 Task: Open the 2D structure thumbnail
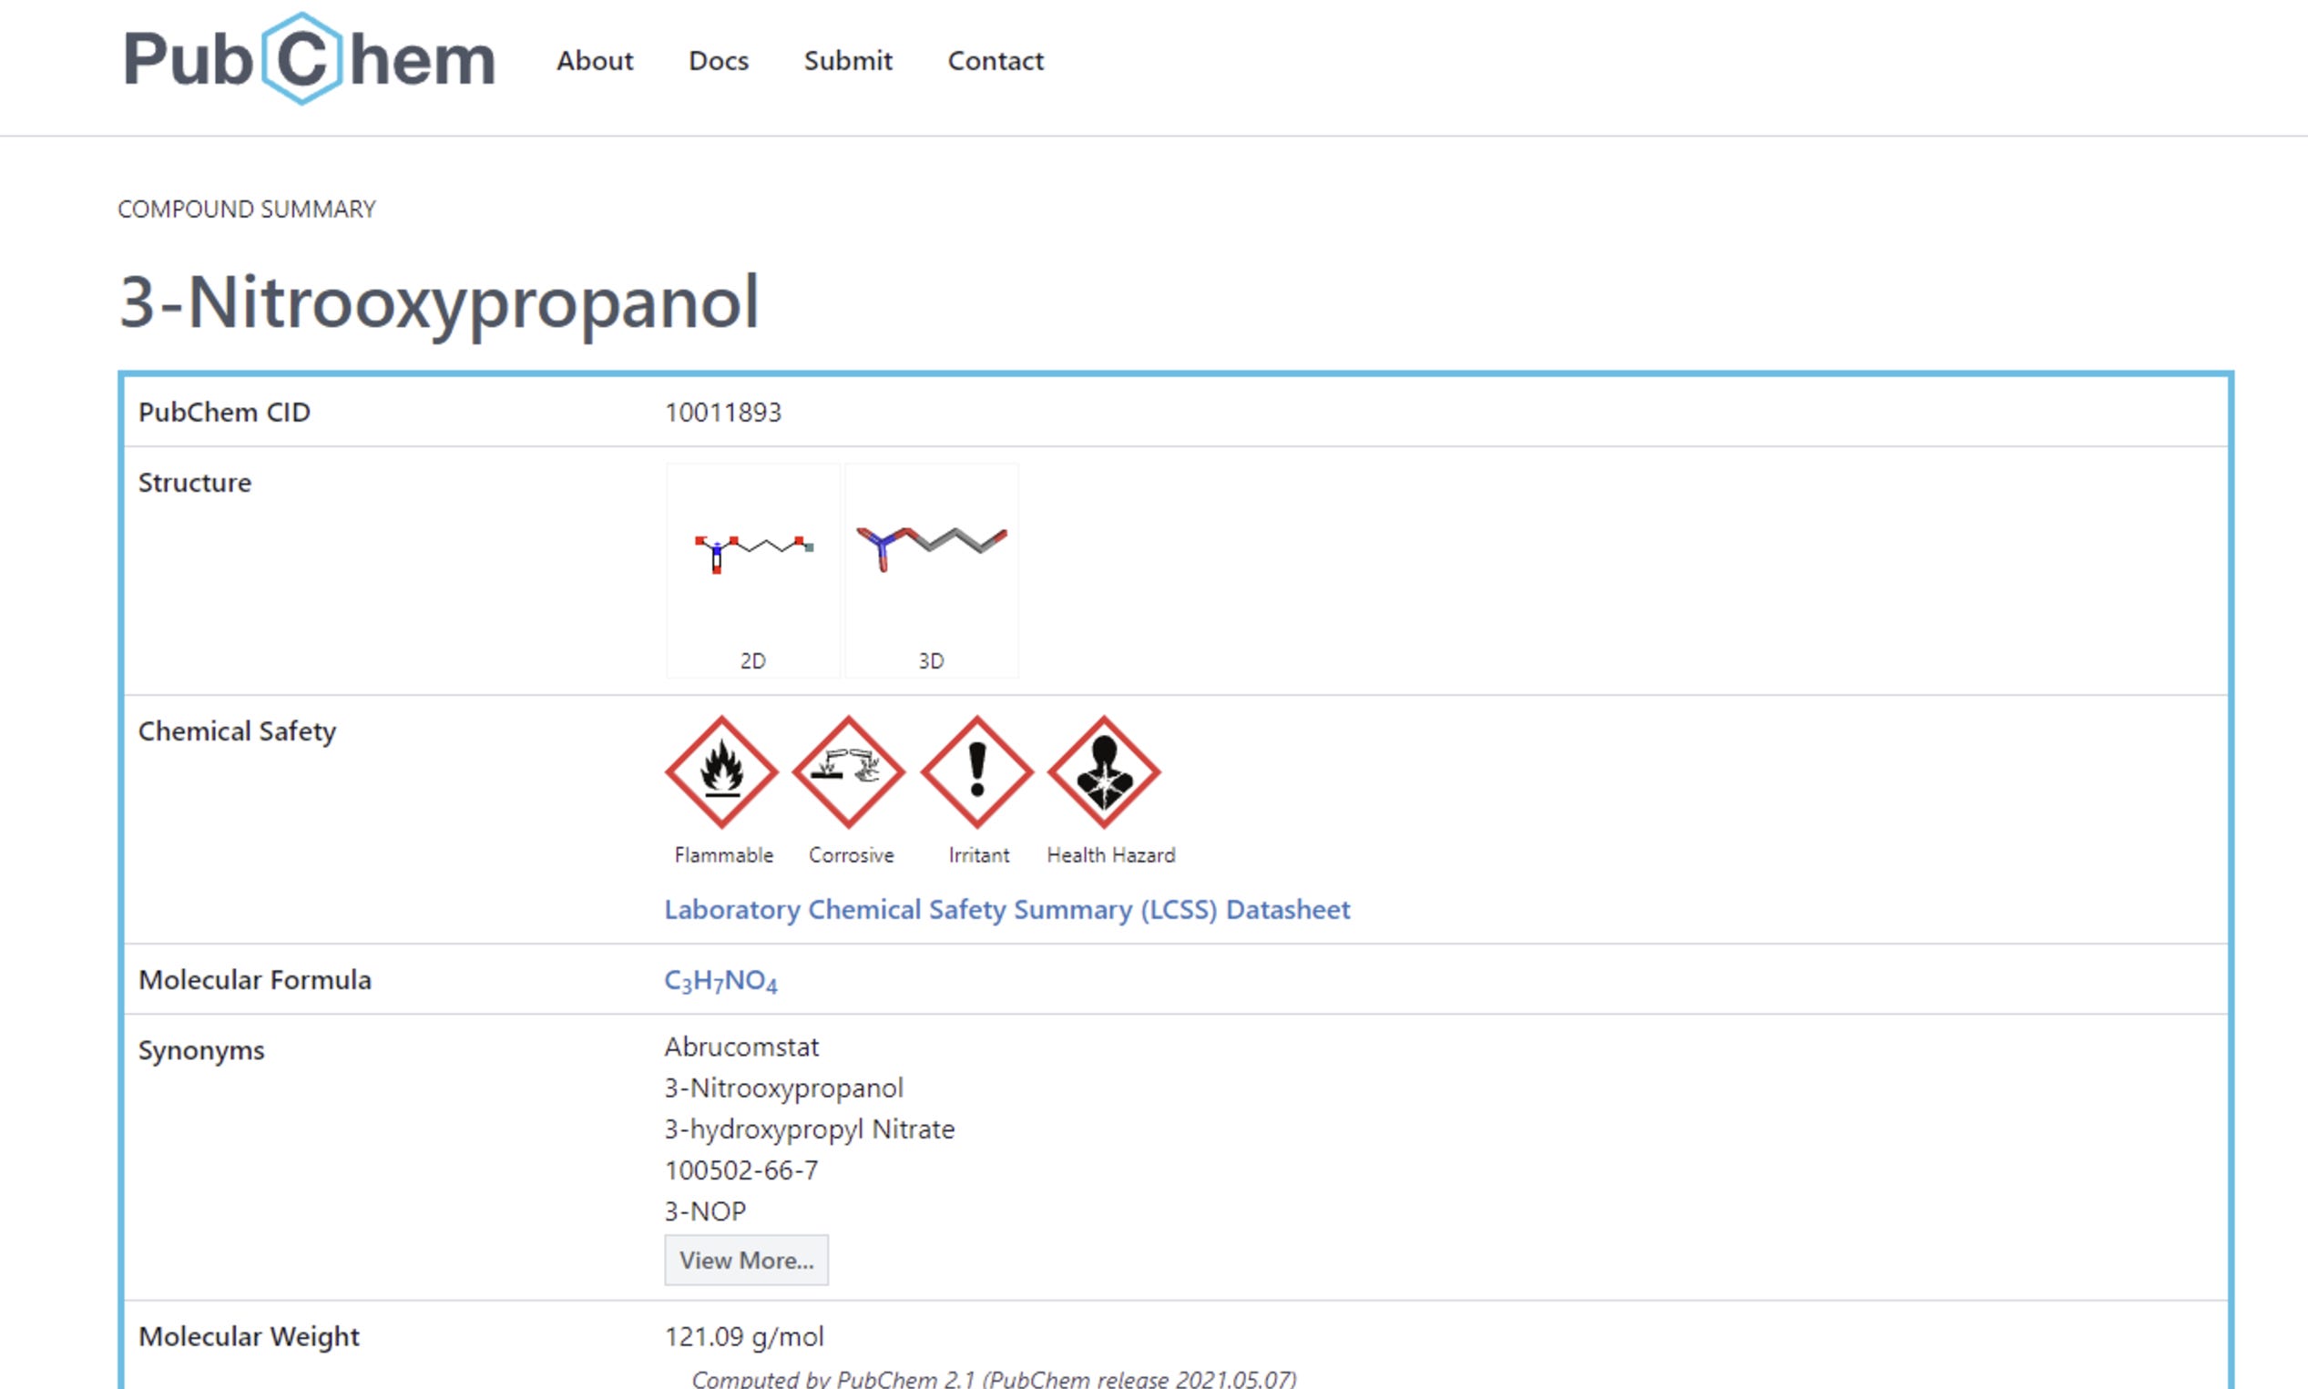pyautogui.click(x=752, y=570)
